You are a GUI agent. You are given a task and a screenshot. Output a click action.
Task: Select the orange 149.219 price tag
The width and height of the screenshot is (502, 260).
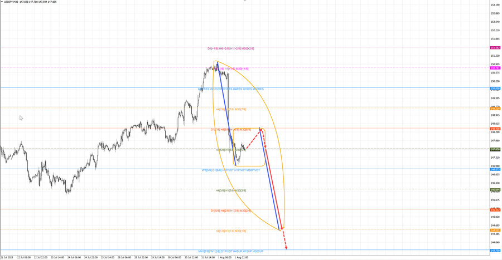tap(495, 109)
